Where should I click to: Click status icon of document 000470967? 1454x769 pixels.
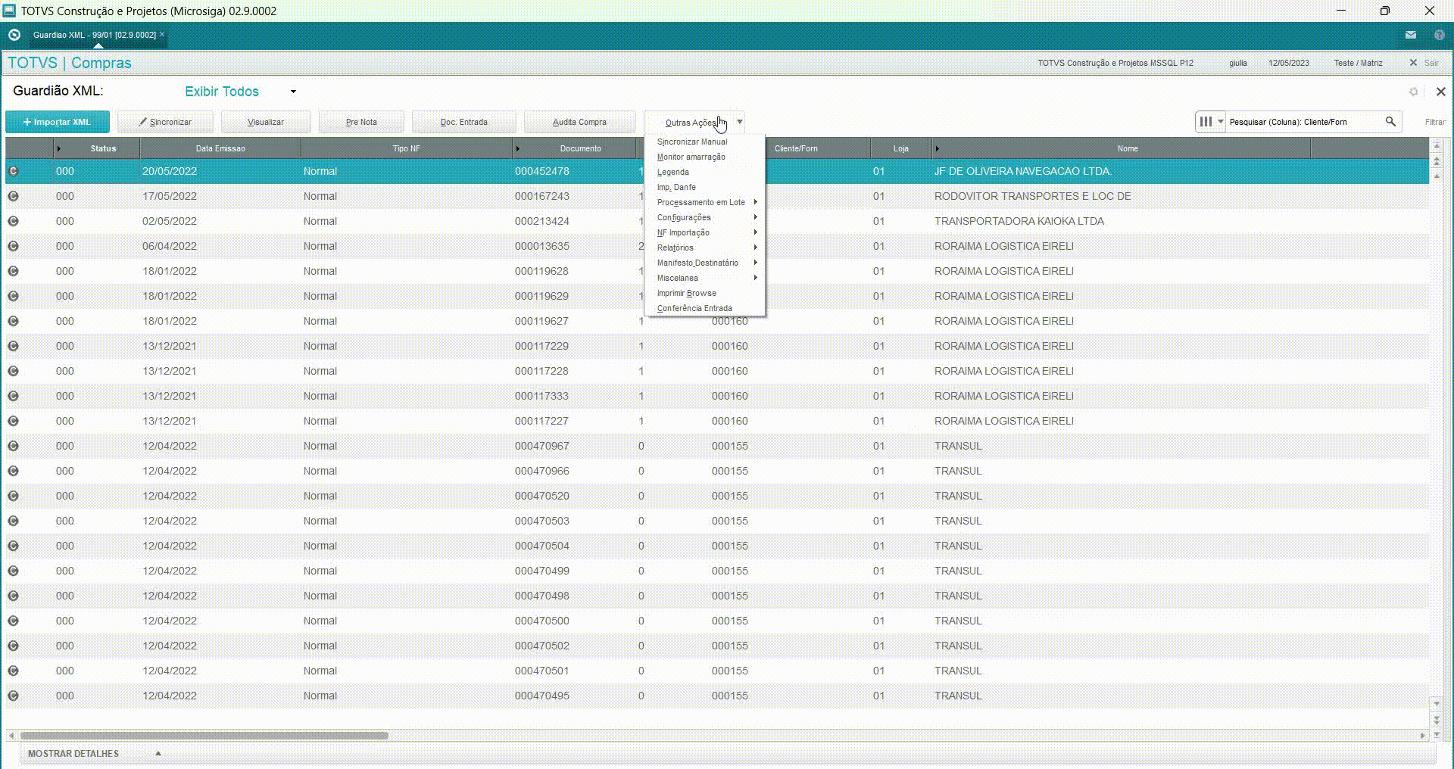click(13, 446)
